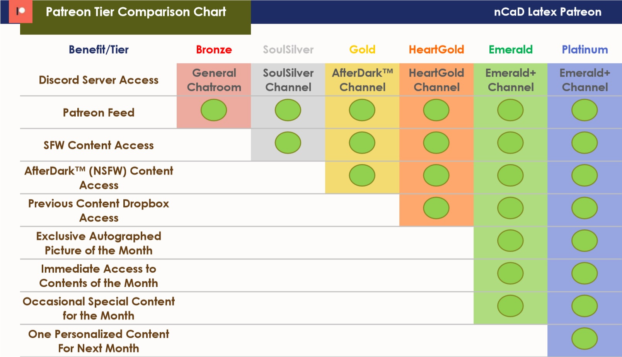Click the Patreon logo icon

pos(21,12)
